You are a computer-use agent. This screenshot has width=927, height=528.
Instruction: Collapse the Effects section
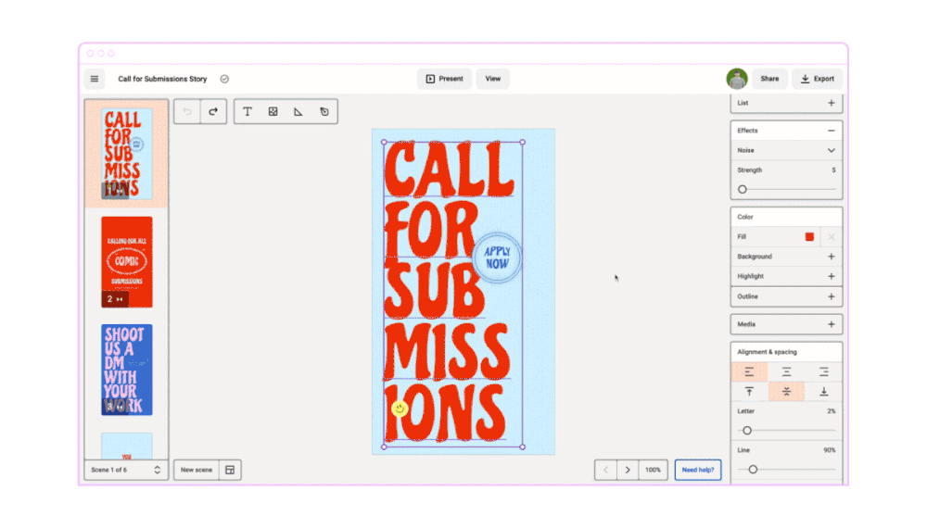click(x=832, y=131)
